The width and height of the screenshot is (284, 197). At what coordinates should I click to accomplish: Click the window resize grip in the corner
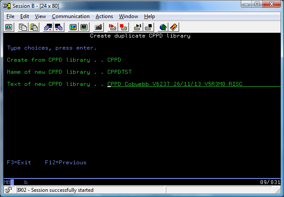(x=278, y=191)
